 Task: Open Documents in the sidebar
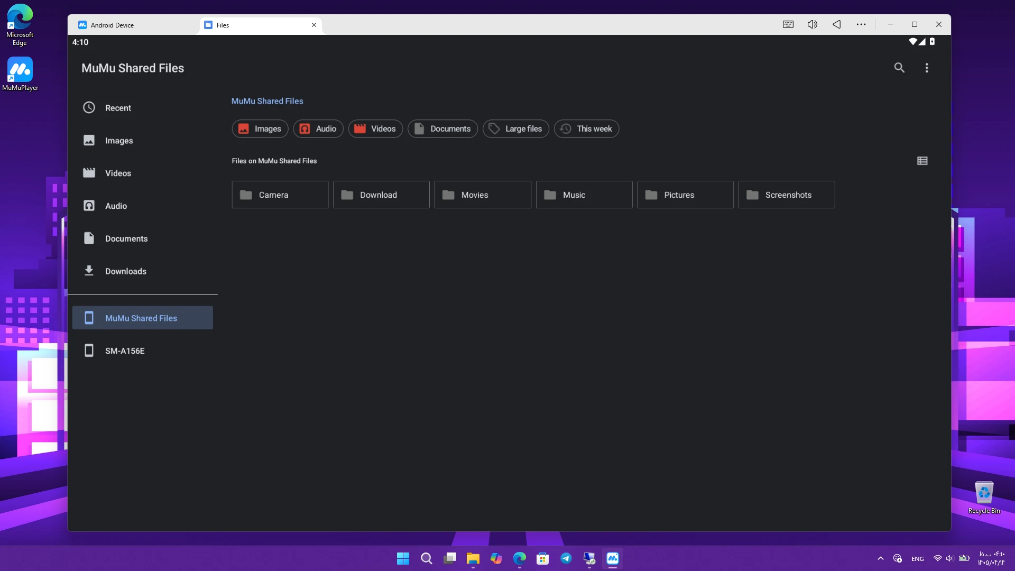tap(143, 238)
